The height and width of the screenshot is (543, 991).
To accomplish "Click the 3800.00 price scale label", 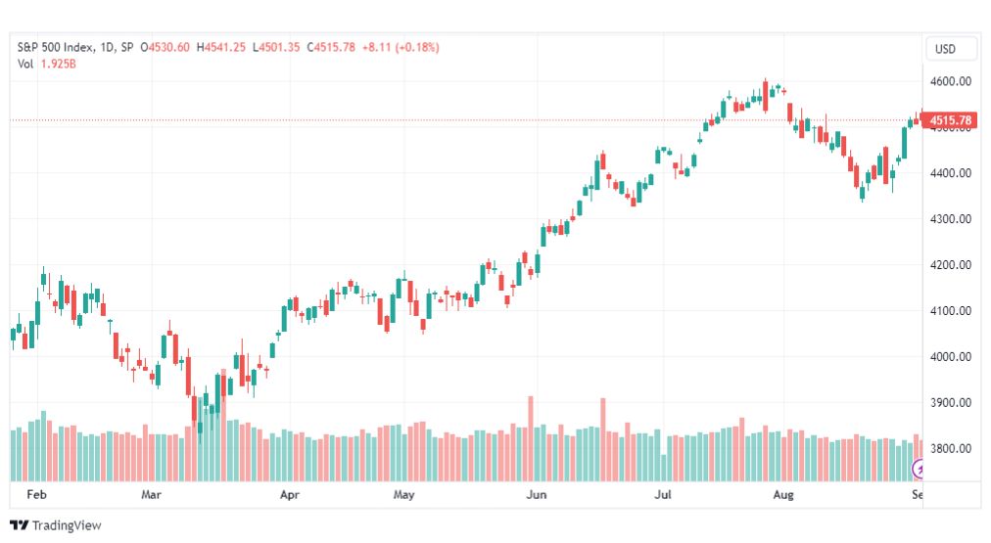I will click(951, 449).
